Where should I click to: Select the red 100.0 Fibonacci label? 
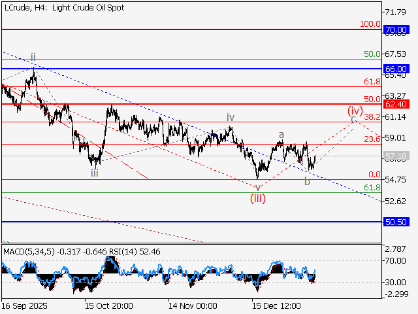click(370, 24)
